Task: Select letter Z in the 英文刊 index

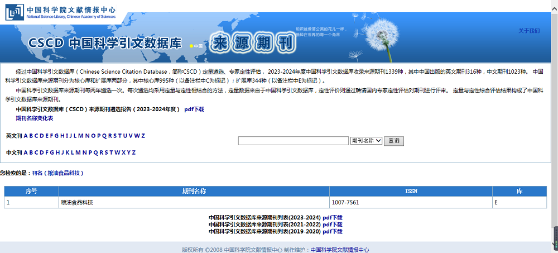Action: point(143,136)
